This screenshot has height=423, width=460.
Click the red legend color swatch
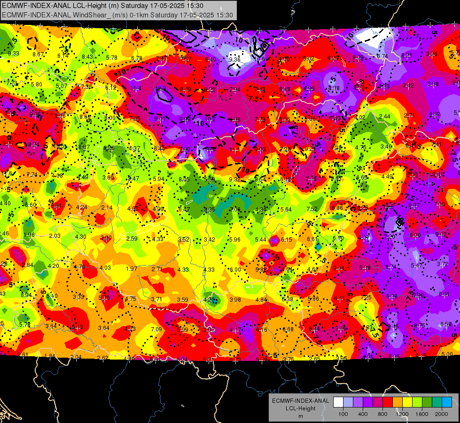pos(388,402)
